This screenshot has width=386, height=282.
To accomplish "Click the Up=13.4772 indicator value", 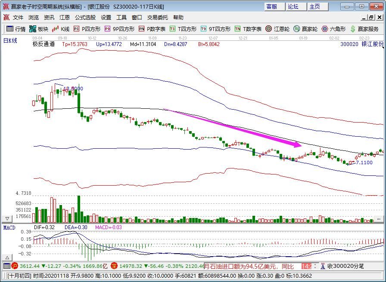I will pyautogui.click(x=109, y=44).
